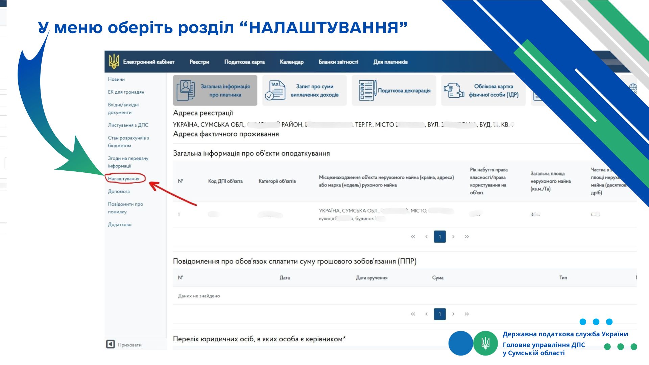Image resolution: width=649 pixels, height=365 pixels.
Task: Click the tax declaration checklist icon
Action: [367, 90]
